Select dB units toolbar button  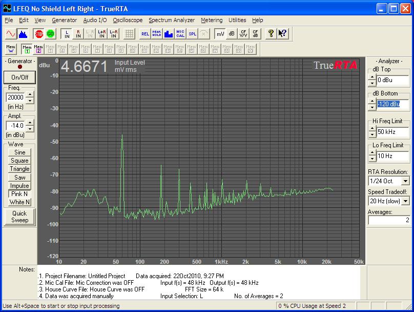point(232,33)
